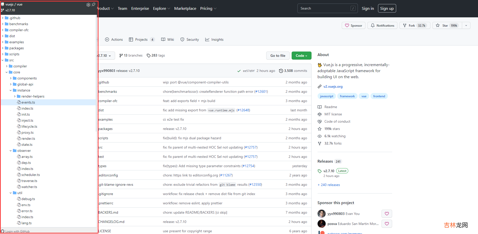Open the Explore menu dropdown
The height and width of the screenshot is (234, 478).
pyautogui.click(x=161, y=9)
